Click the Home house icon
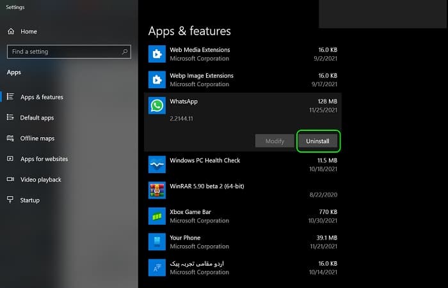 (x=11, y=31)
